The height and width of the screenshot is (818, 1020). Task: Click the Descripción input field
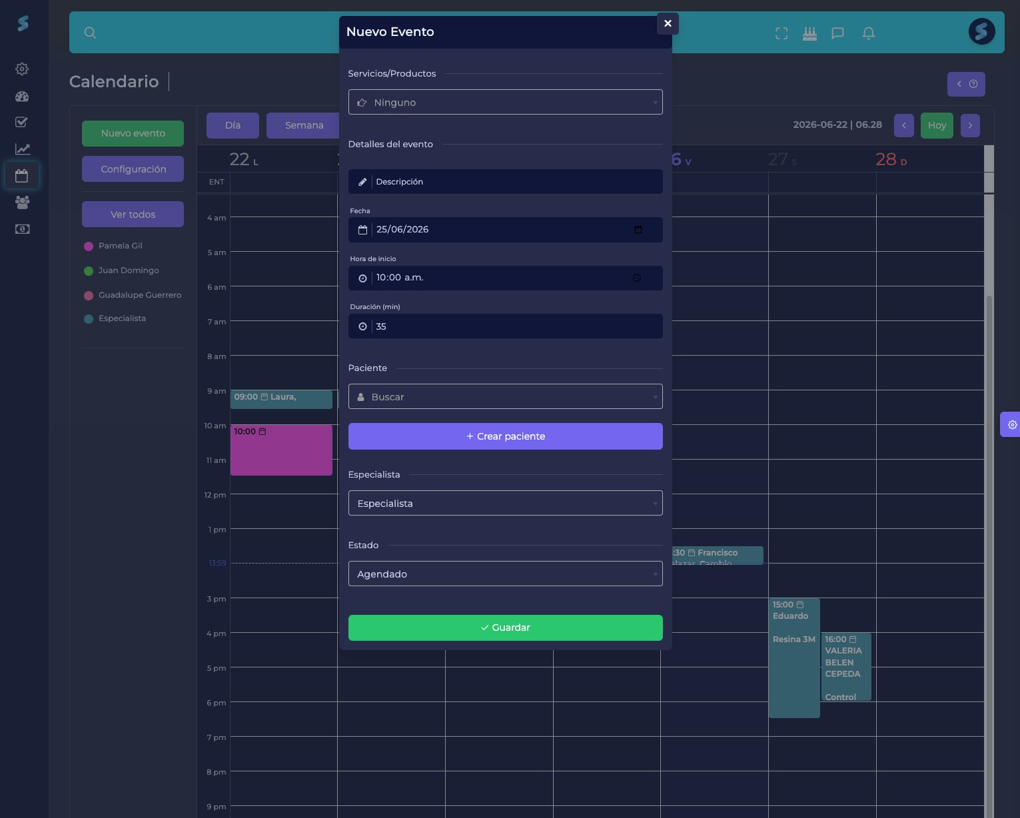click(505, 181)
